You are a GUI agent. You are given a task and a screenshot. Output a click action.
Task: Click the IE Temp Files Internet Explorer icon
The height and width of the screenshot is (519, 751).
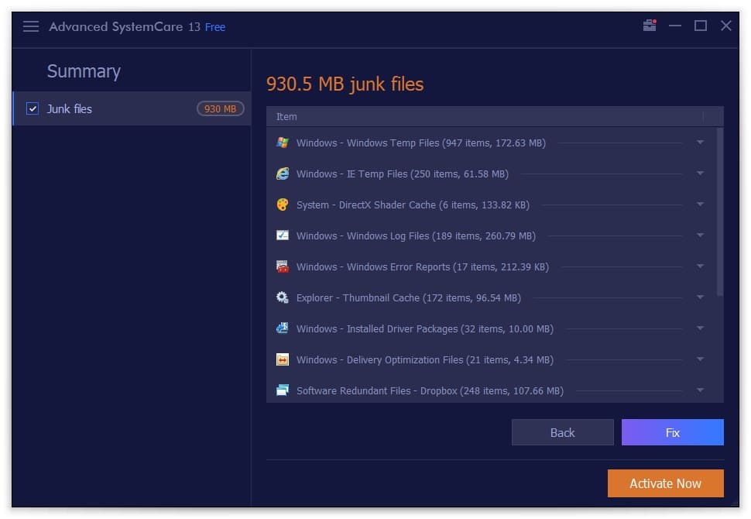(x=283, y=174)
